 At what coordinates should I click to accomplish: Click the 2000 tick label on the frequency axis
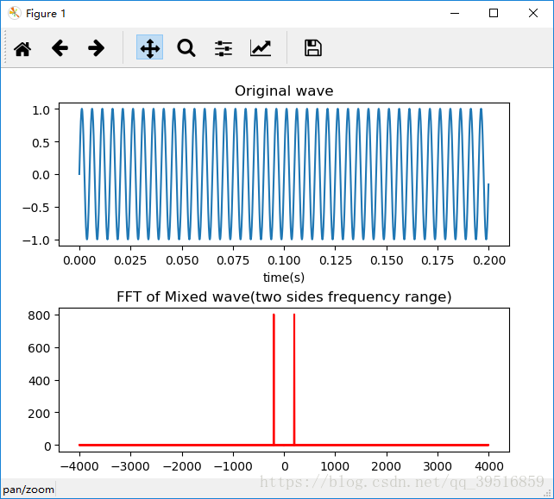pyautogui.click(x=387, y=466)
